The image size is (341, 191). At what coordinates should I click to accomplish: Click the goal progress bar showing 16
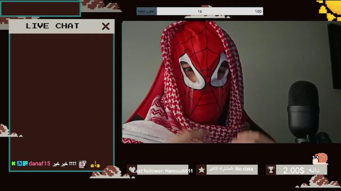(x=200, y=11)
